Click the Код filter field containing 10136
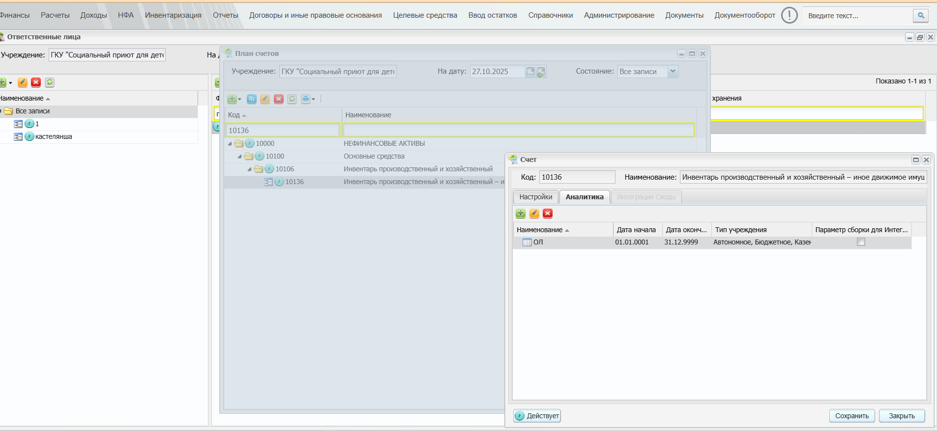This screenshot has width=937, height=431. [283, 131]
